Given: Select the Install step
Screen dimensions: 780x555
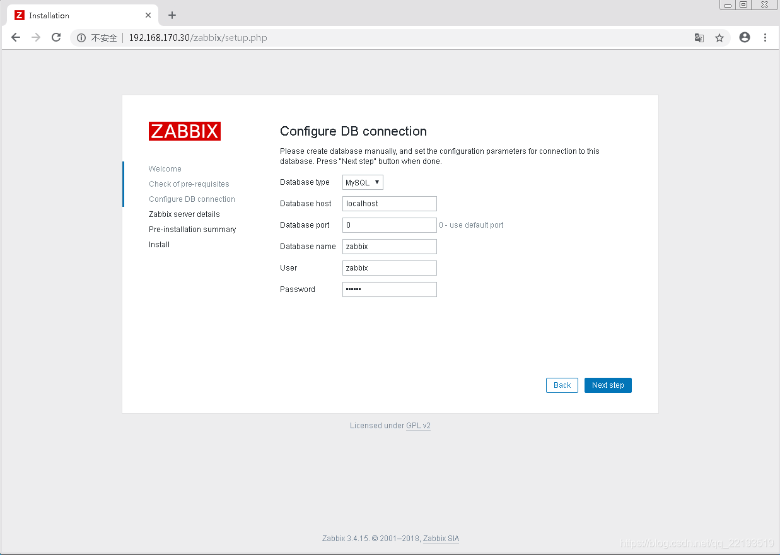Looking at the screenshot, I should tap(159, 245).
